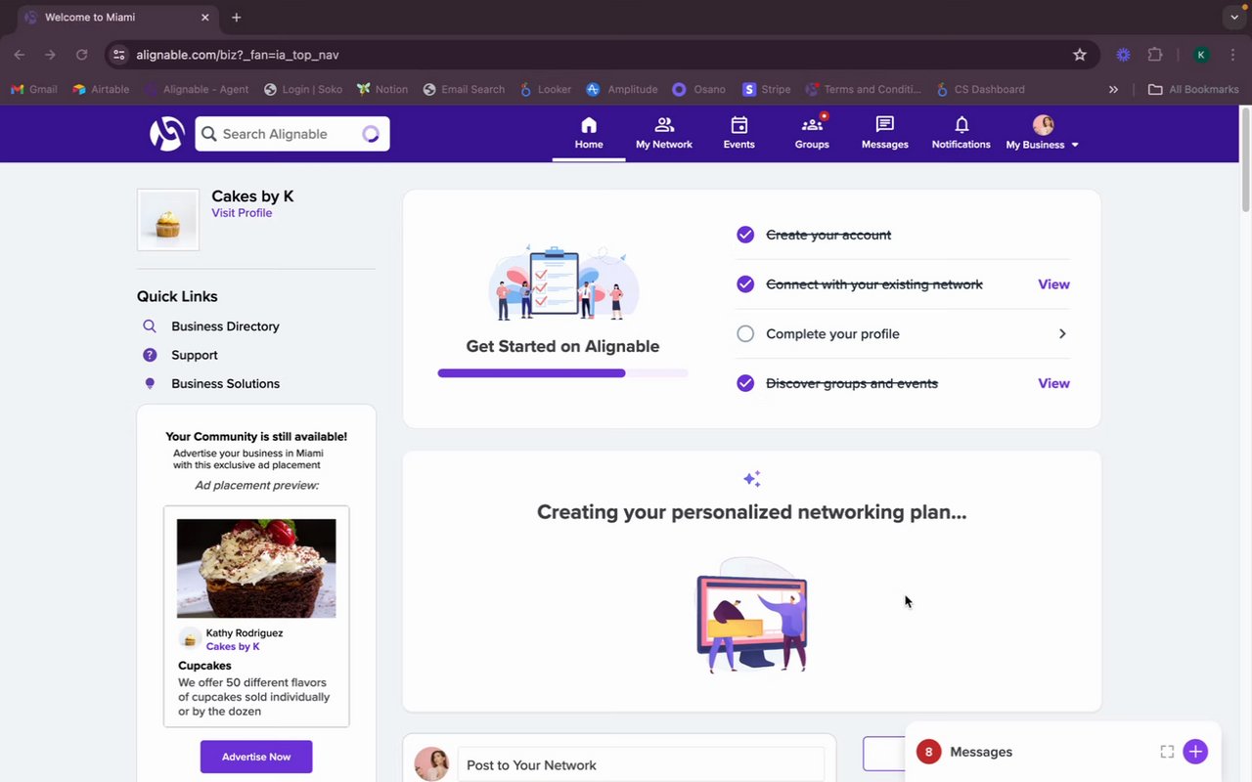Viewport: 1252px width, 782px height.
Task: Open Messages in top navigation
Action: 885,133
